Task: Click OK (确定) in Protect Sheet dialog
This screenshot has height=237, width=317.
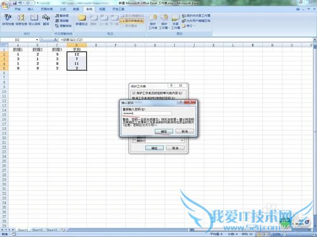Action: [x=154, y=148]
